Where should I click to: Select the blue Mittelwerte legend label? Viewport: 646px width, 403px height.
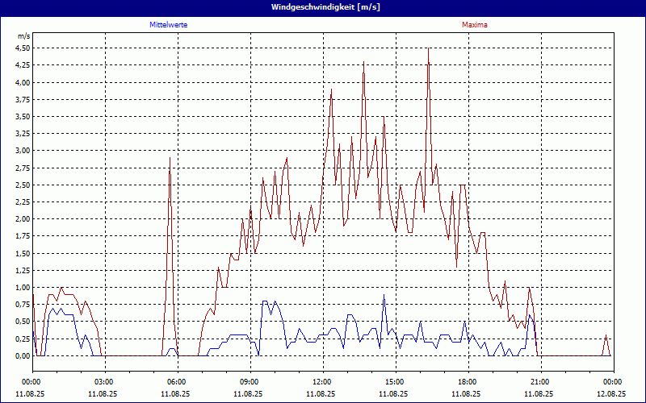click(169, 25)
